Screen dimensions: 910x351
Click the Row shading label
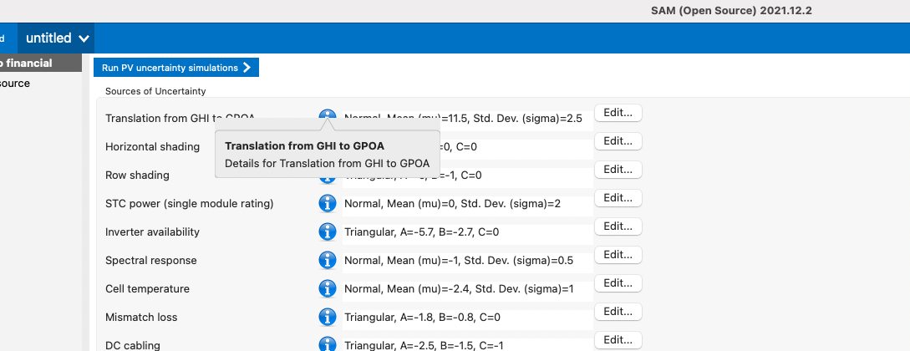coord(137,175)
